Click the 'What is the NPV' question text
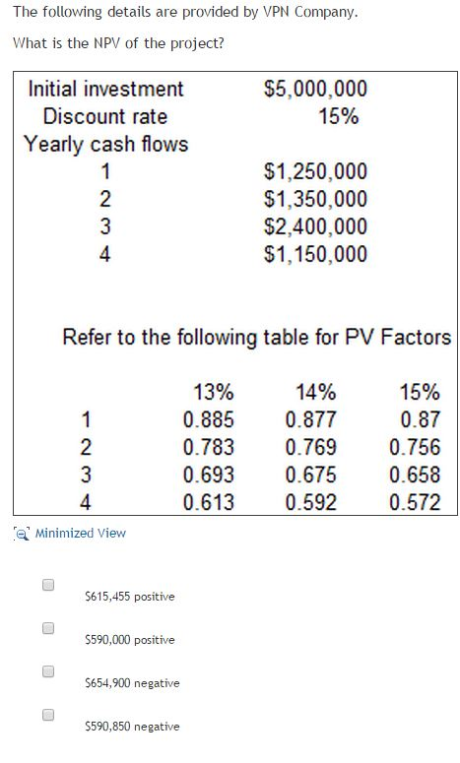 coord(118,43)
